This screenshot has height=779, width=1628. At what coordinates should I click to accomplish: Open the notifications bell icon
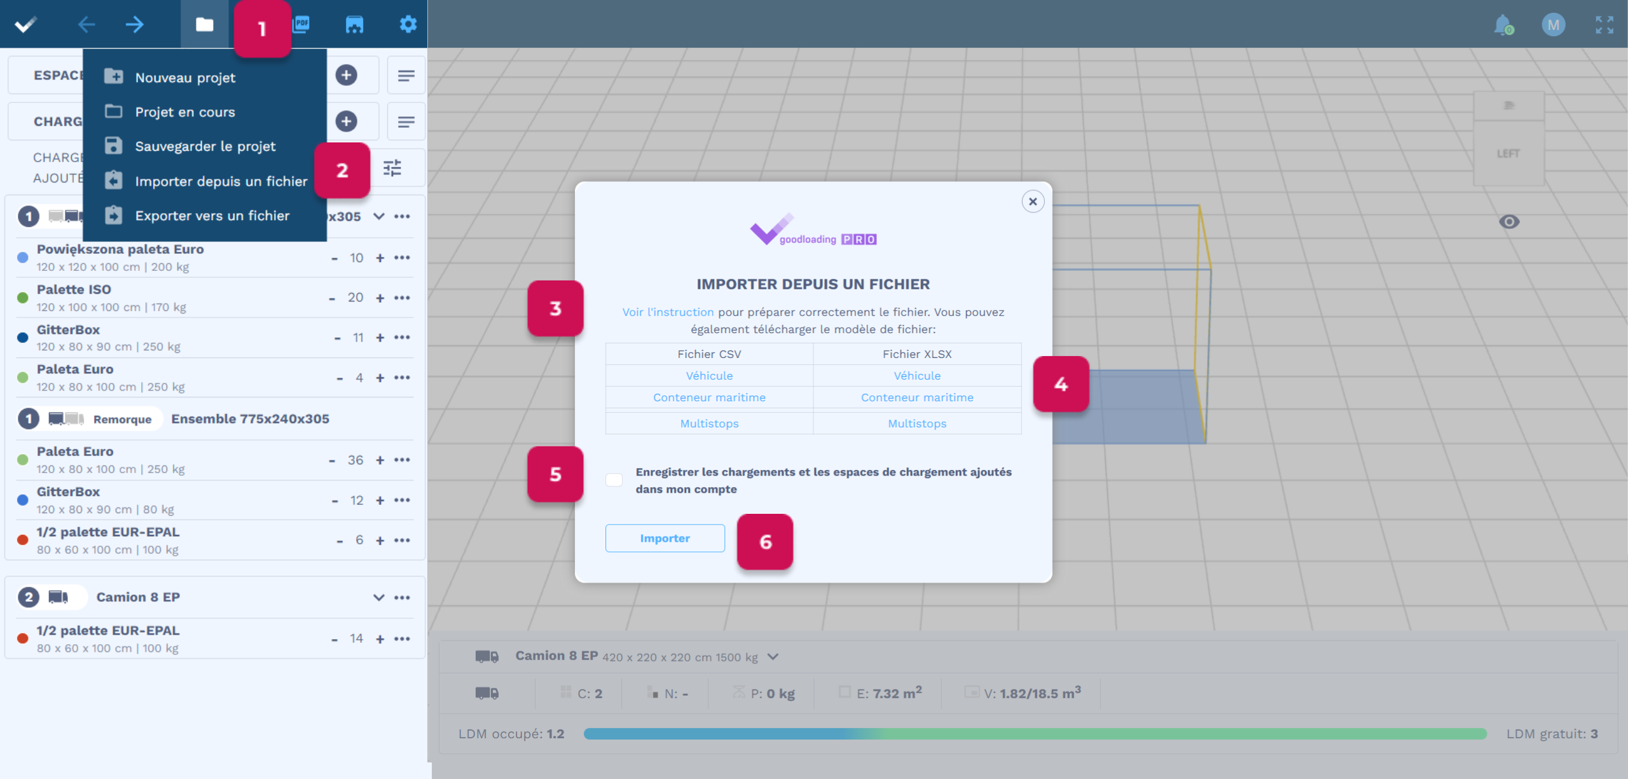pyautogui.click(x=1502, y=25)
